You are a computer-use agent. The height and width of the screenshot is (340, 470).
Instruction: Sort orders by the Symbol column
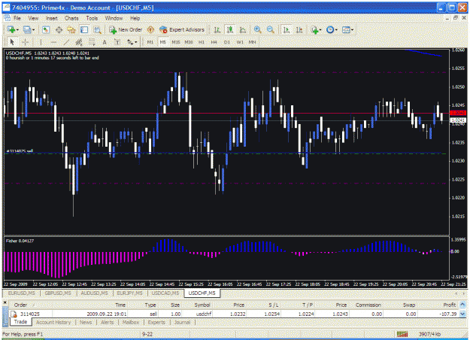coord(202,305)
